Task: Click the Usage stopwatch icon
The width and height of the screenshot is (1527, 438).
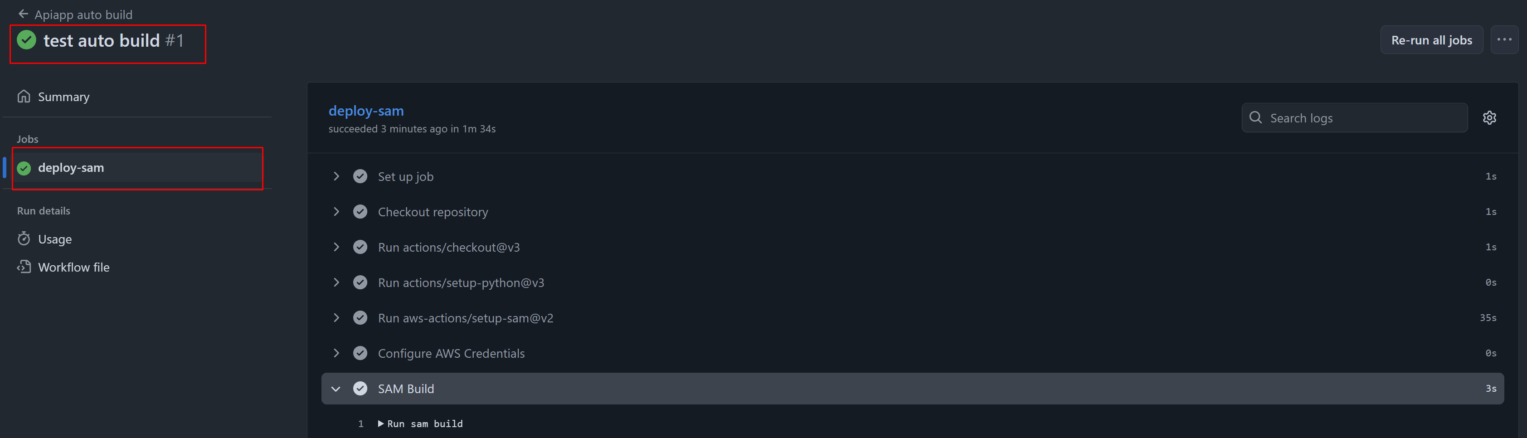Action: 24,239
